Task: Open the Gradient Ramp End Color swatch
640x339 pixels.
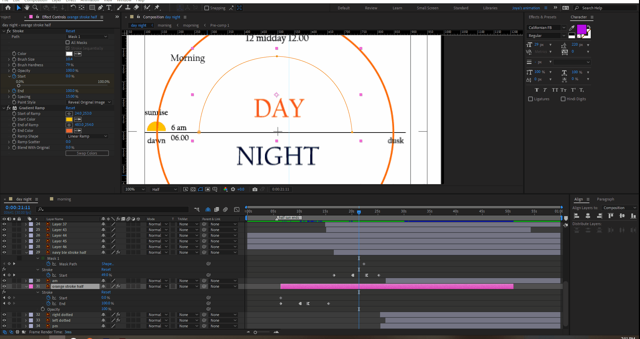Action: point(69,131)
